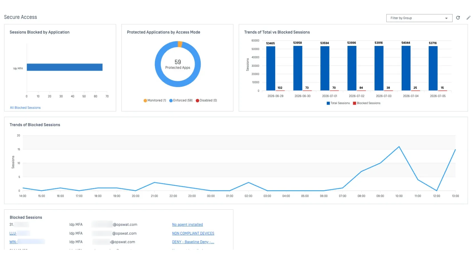Click the Filter by Group dropdown arrow
The image size is (475, 257).
tap(446, 18)
